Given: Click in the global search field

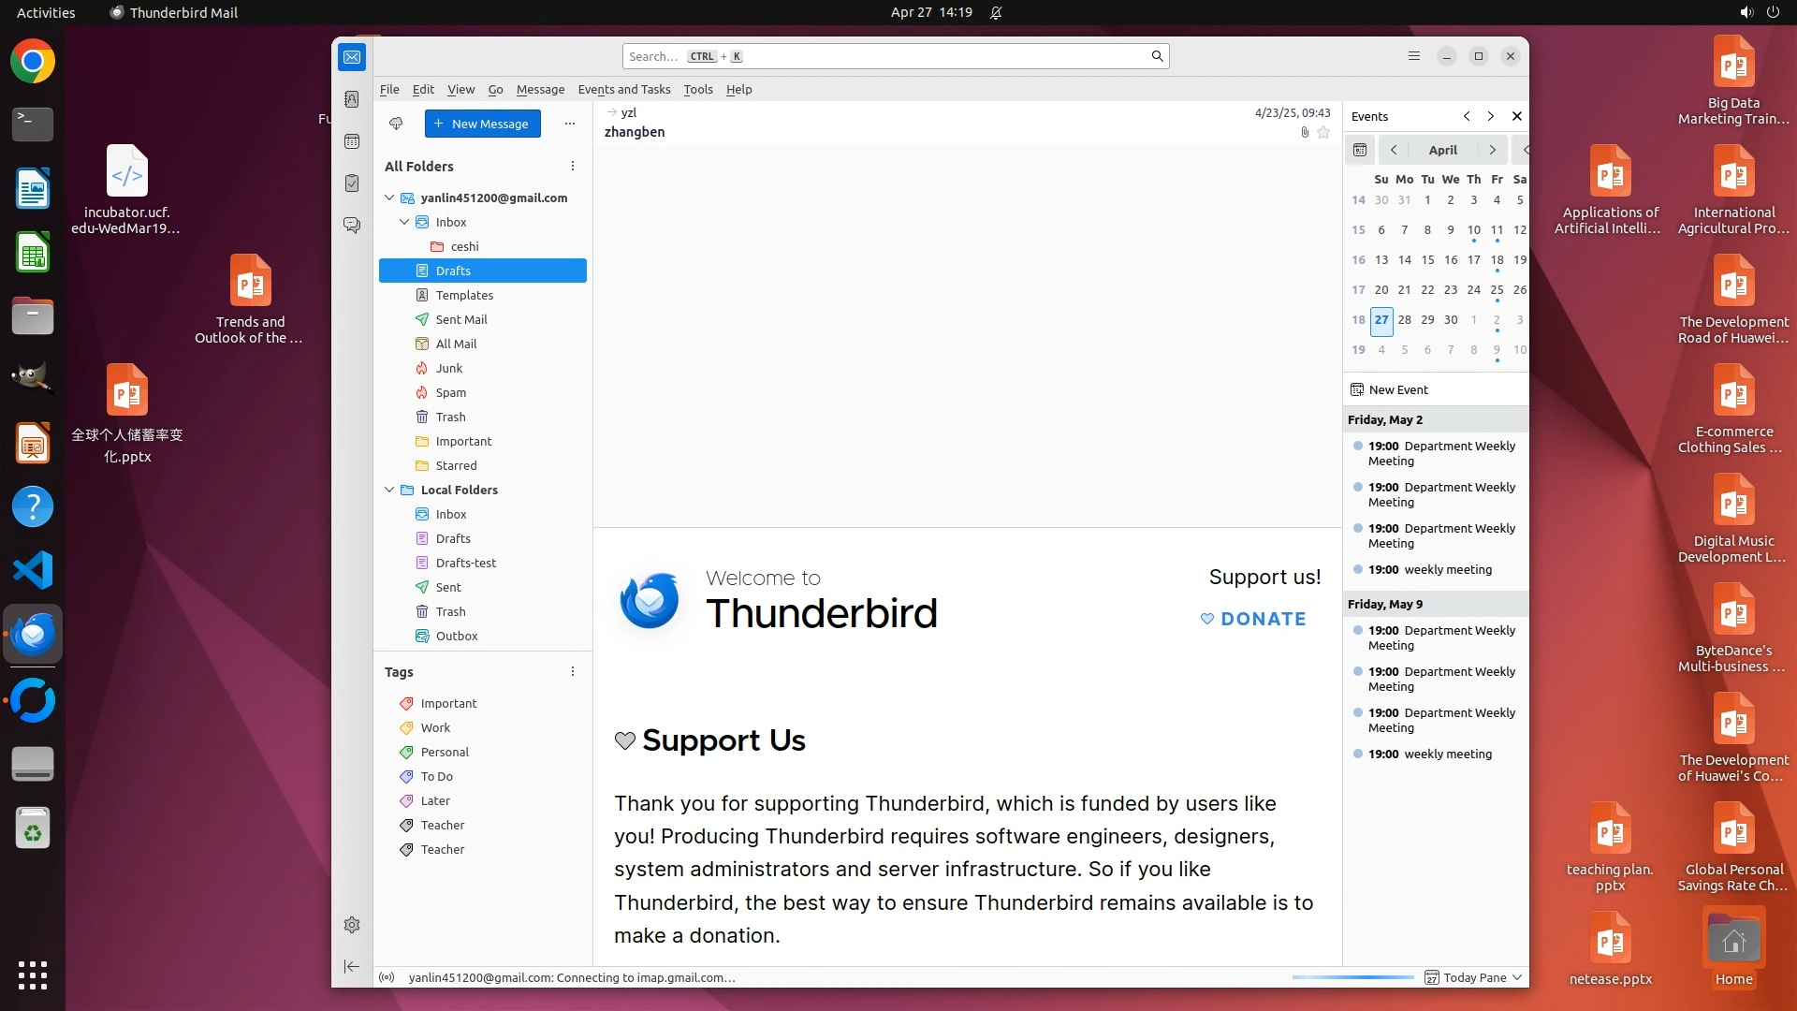Looking at the screenshot, I should coord(889,56).
